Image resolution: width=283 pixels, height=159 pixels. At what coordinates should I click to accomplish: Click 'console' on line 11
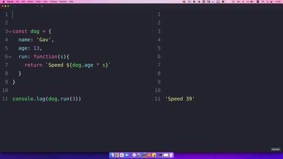pyautogui.click(x=23, y=99)
